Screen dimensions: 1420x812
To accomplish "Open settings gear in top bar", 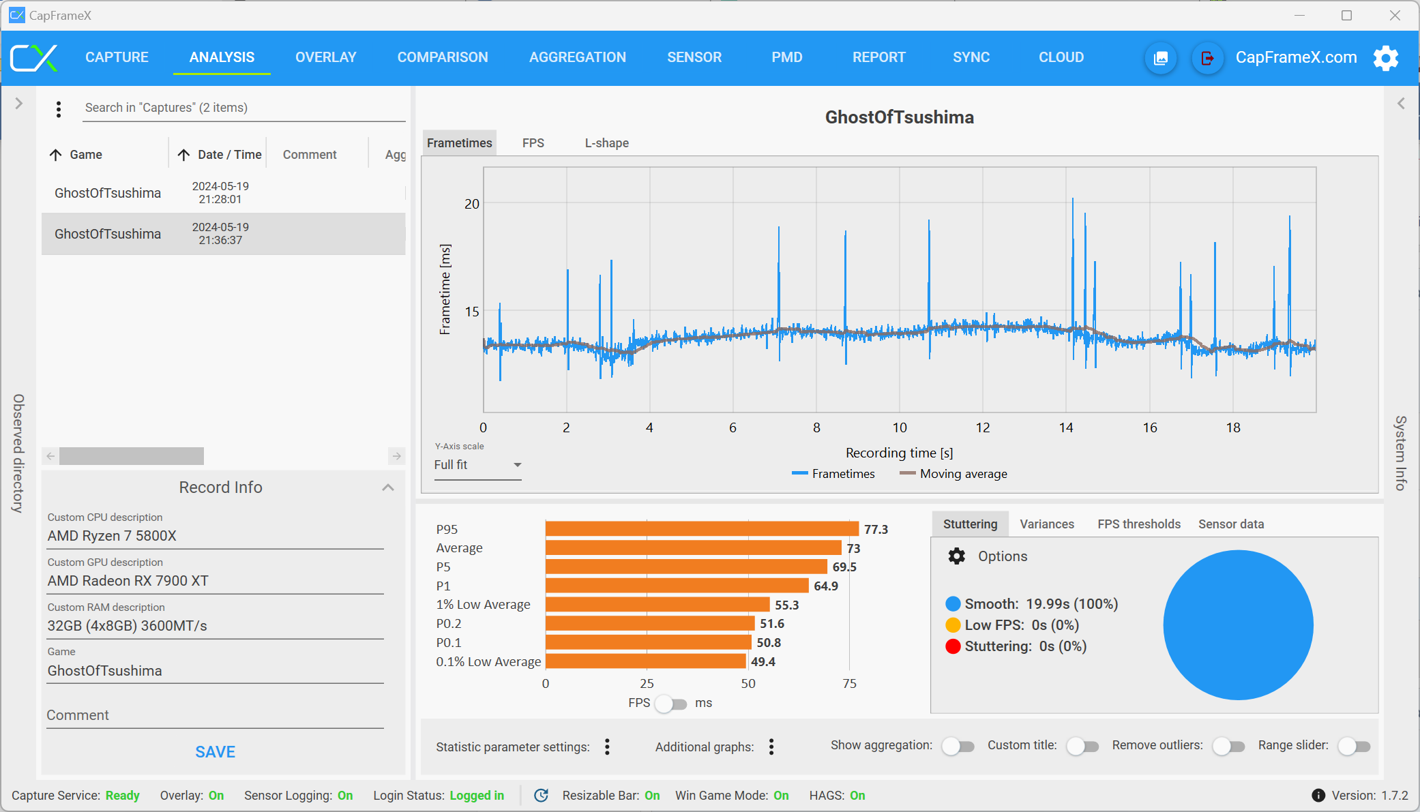I will [1386, 58].
